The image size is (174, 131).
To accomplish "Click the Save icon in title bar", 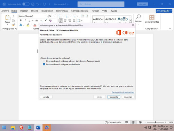I will pos(33,4).
